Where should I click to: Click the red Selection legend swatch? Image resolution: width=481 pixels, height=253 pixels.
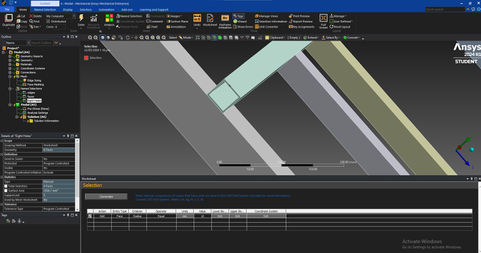coord(86,58)
